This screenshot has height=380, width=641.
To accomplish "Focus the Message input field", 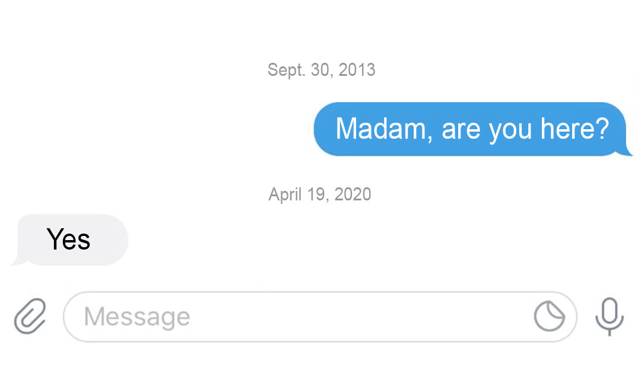I will [320, 317].
